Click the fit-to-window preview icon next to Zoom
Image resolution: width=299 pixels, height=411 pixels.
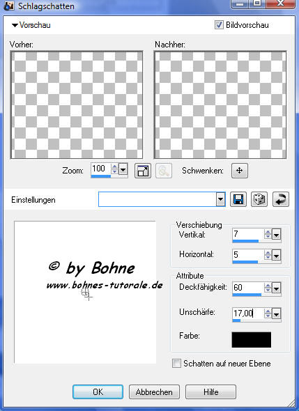tap(143, 171)
